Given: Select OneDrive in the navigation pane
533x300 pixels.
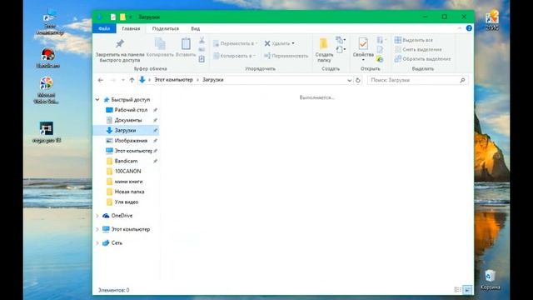Looking at the screenshot, I should 122,216.
